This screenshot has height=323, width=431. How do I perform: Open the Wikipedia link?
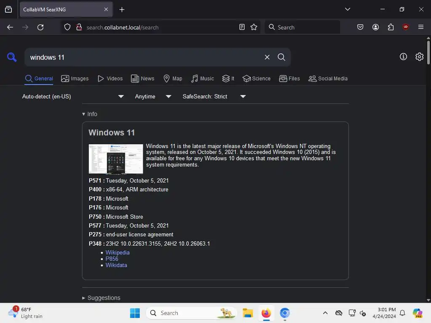click(x=117, y=252)
